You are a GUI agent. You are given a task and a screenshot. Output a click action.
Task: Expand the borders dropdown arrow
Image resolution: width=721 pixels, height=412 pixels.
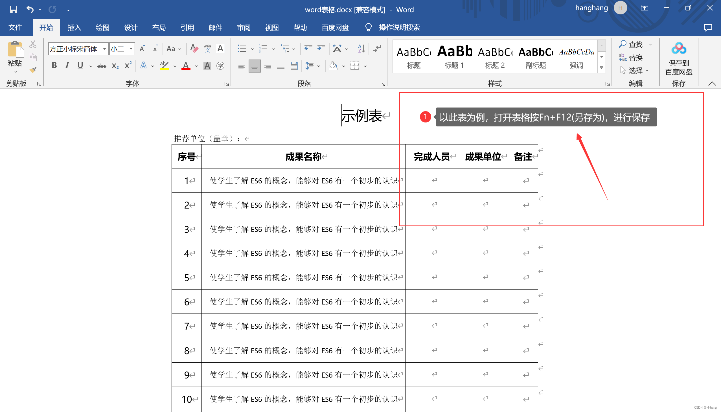click(x=365, y=66)
